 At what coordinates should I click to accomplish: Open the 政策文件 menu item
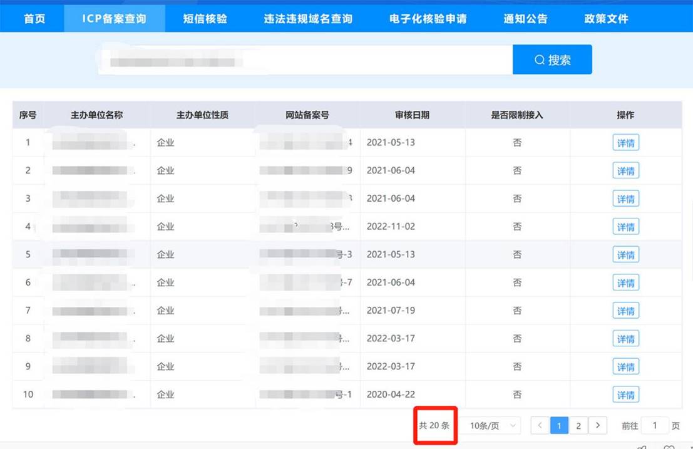point(604,19)
